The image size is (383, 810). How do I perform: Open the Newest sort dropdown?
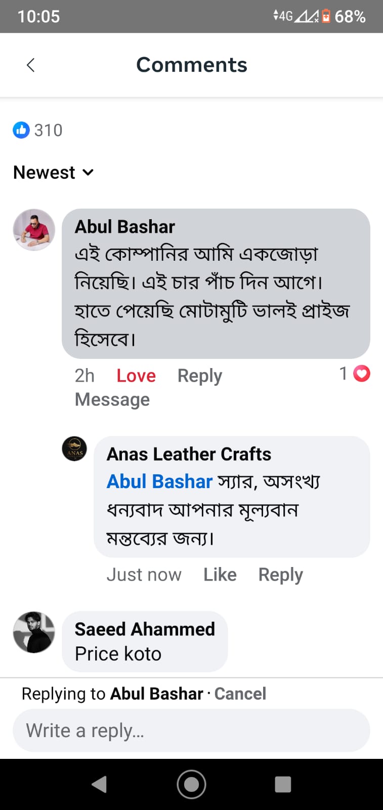54,173
